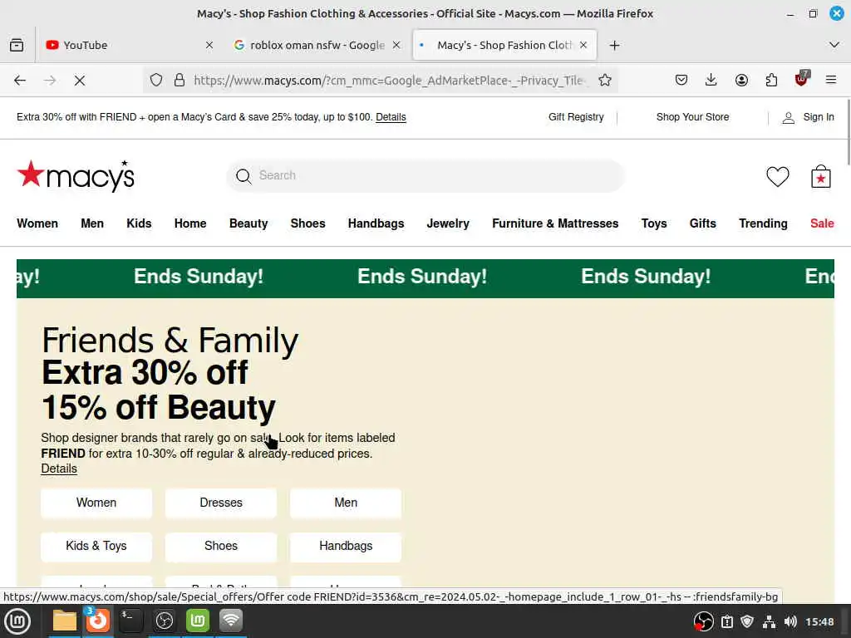The height and width of the screenshot is (638, 851).
Task: Open the Men navigation menu
Action: click(x=92, y=223)
